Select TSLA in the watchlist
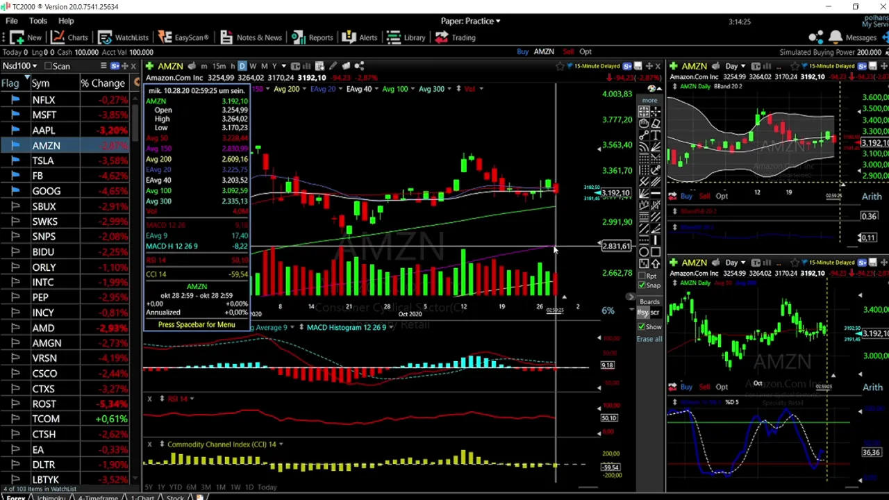This screenshot has height=500, width=889. coord(43,160)
